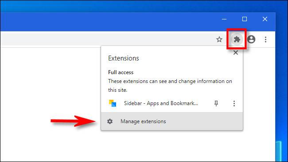Minimize the Chrome window
This screenshot has width=288, height=162.
point(224,19)
